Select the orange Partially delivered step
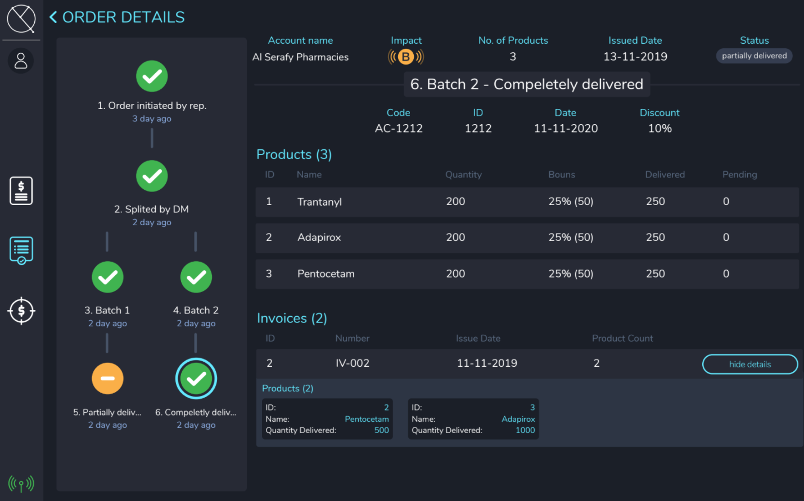Screen dimensions: 804x501 107,379
